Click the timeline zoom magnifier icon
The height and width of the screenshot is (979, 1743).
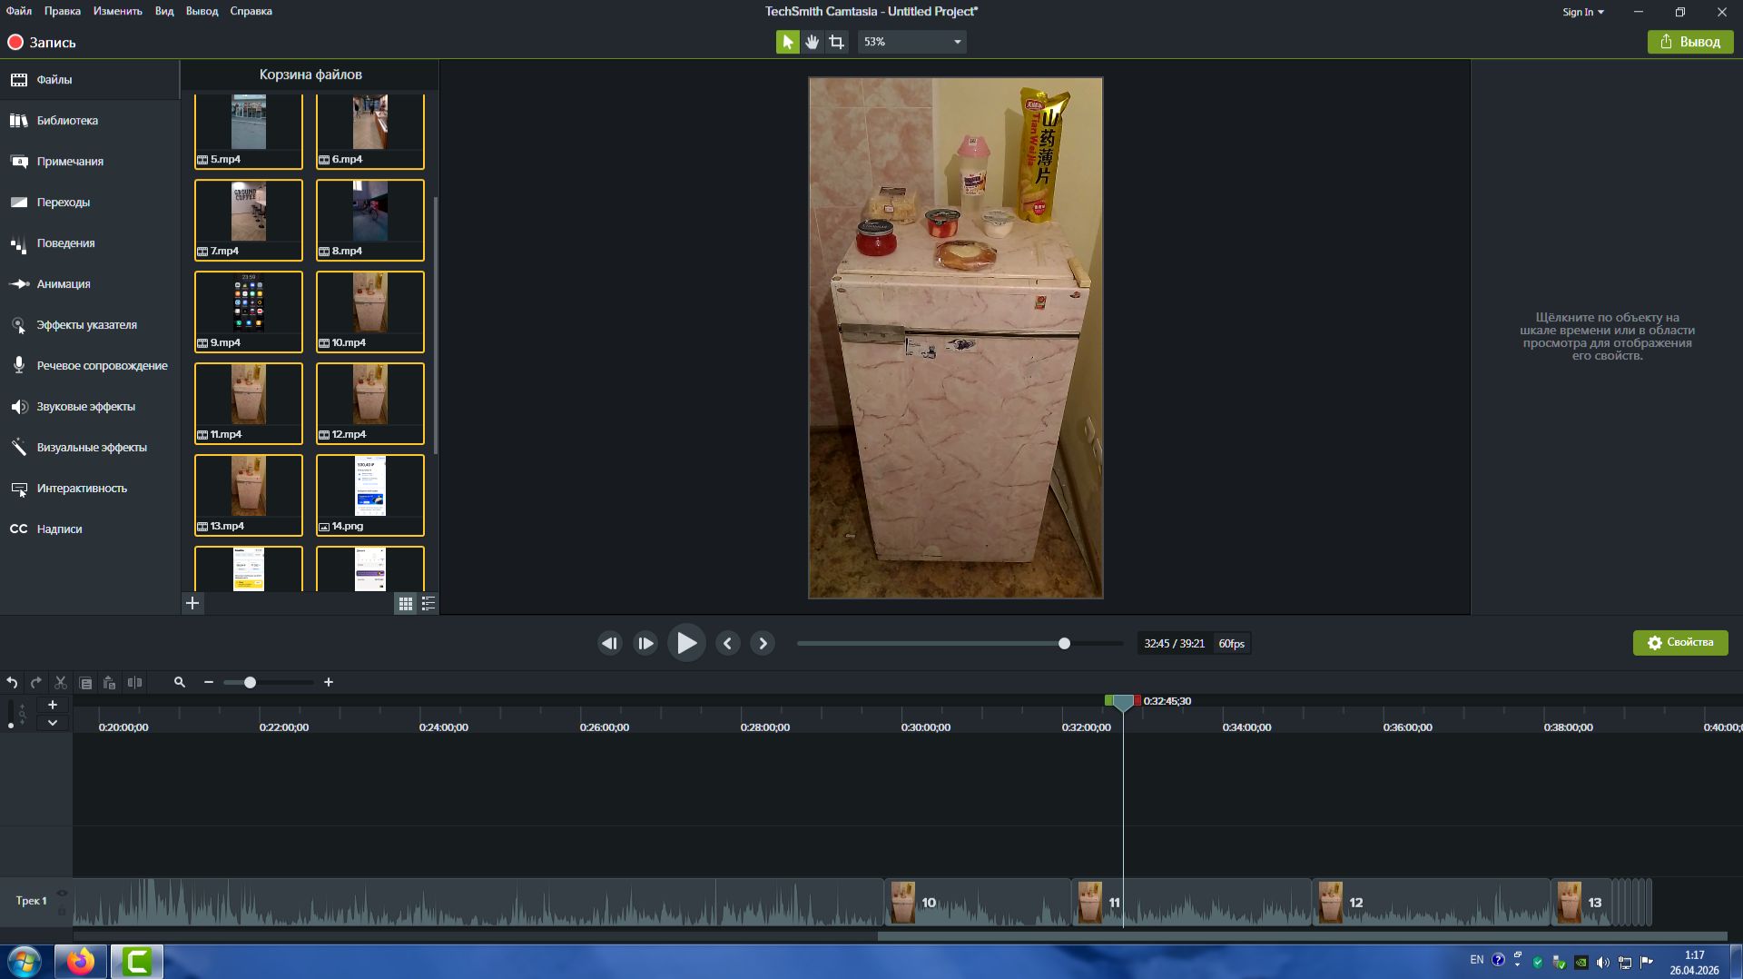pyautogui.click(x=180, y=682)
